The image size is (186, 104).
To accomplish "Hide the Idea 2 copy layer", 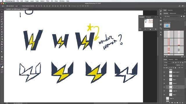I will coord(164,76).
